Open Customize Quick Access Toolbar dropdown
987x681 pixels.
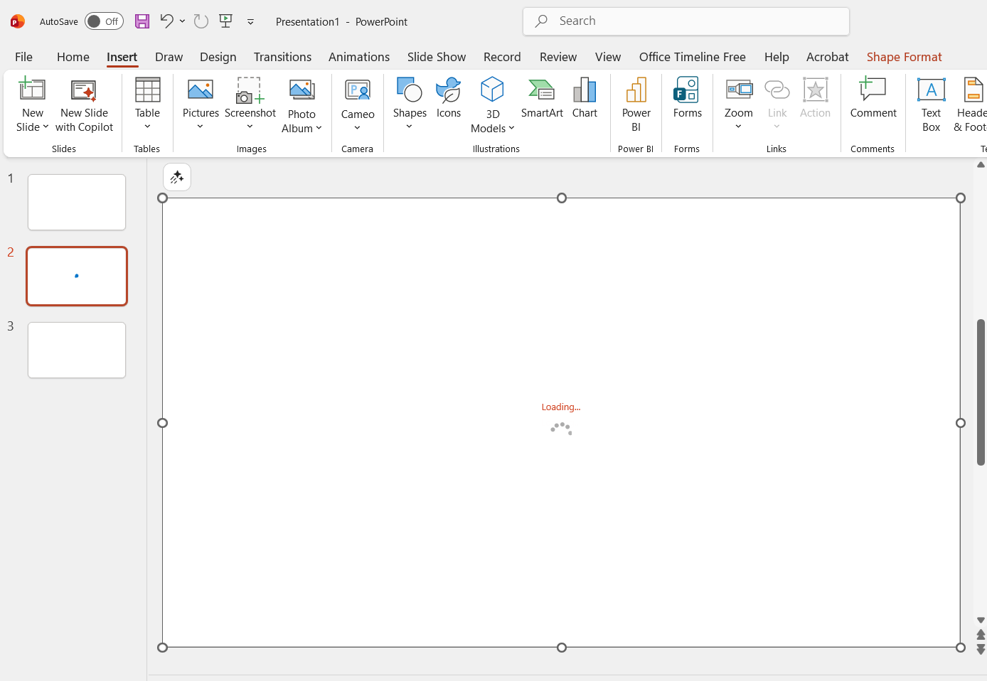coord(250,21)
